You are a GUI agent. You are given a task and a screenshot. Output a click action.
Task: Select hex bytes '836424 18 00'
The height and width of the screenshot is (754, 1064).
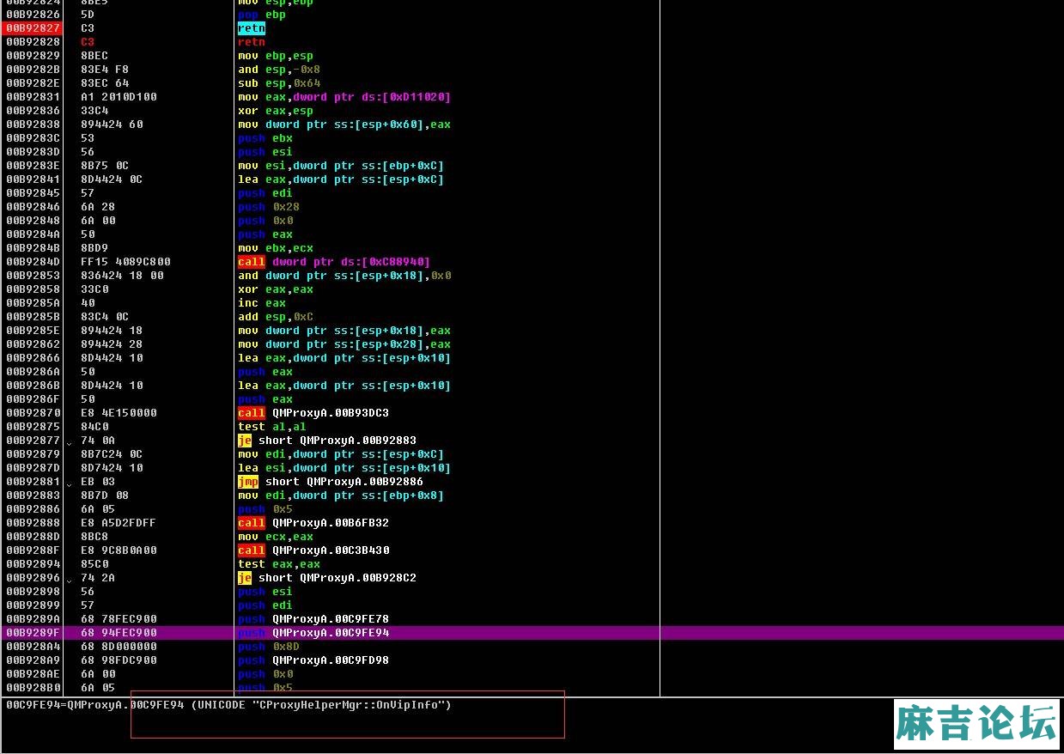click(x=122, y=276)
